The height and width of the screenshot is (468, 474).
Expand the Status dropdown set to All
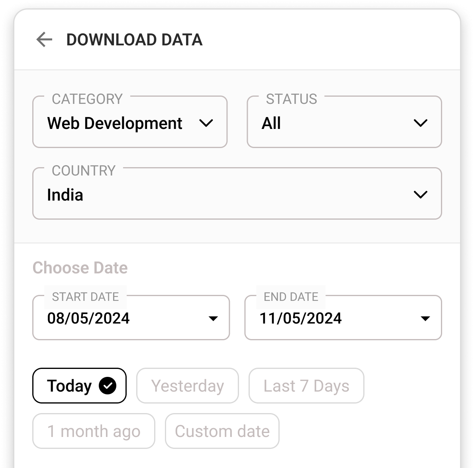point(344,122)
